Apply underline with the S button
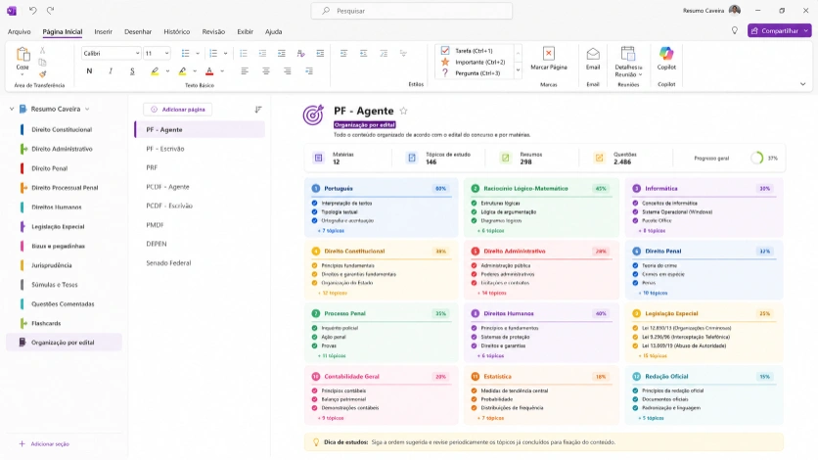This screenshot has width=818, height=460. point(132,70)
